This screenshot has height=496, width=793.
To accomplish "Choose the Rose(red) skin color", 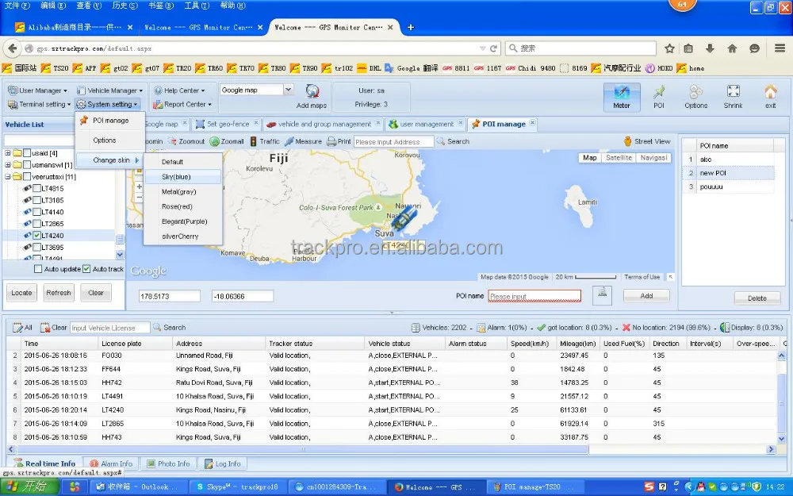I will [x=177, y=206].
